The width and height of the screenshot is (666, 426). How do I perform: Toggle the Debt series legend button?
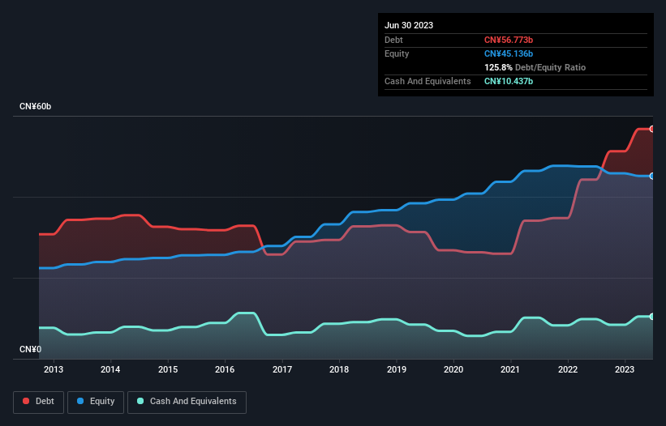coord(39,402)
